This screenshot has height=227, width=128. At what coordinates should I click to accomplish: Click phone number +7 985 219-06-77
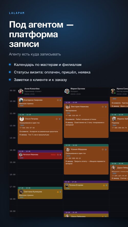point(73,116)
